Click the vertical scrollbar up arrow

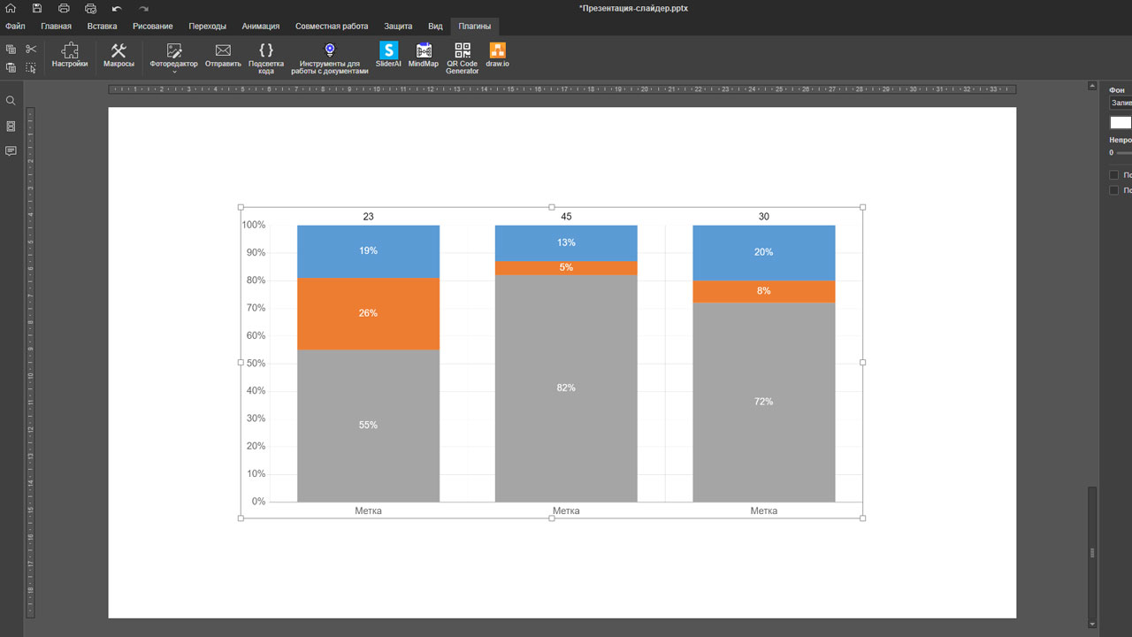(x=1092, y=87)
